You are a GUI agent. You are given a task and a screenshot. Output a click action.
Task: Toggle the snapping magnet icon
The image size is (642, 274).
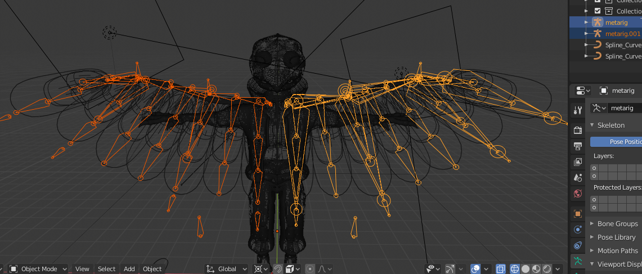[x=278, y=269]
